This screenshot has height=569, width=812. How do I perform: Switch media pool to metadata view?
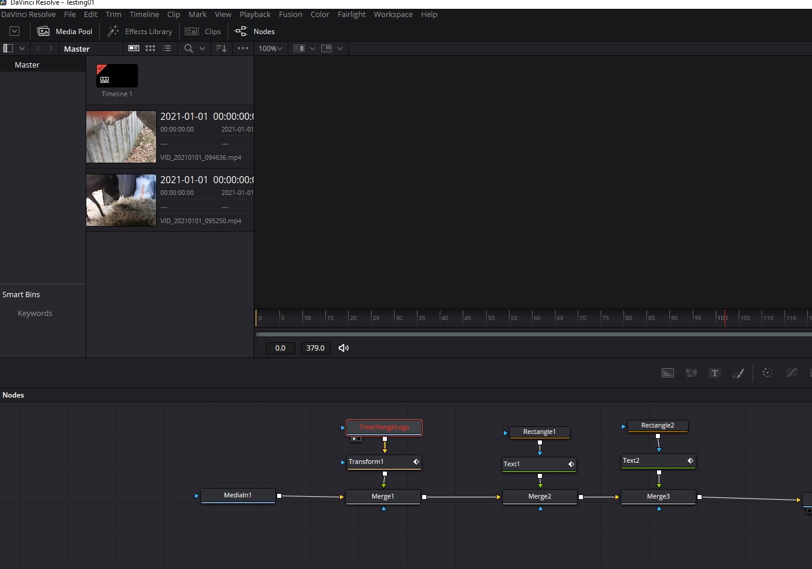tap(134, 48)
